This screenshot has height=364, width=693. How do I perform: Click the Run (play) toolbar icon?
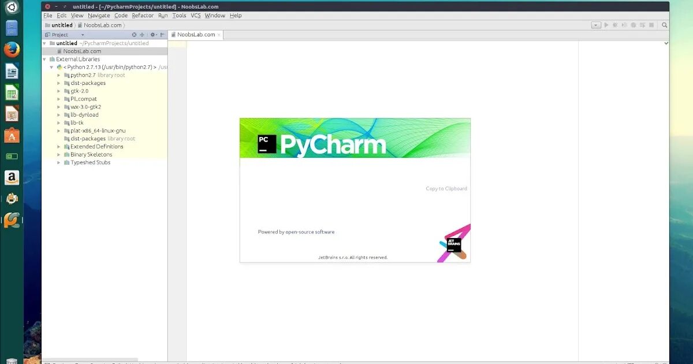tap(606, 25)
